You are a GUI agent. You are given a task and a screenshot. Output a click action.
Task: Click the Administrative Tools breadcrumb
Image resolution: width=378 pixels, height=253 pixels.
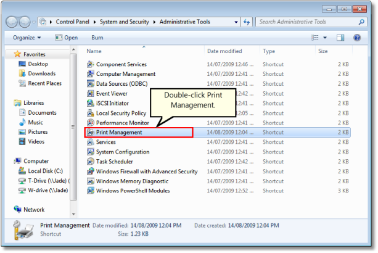(184, 22)
